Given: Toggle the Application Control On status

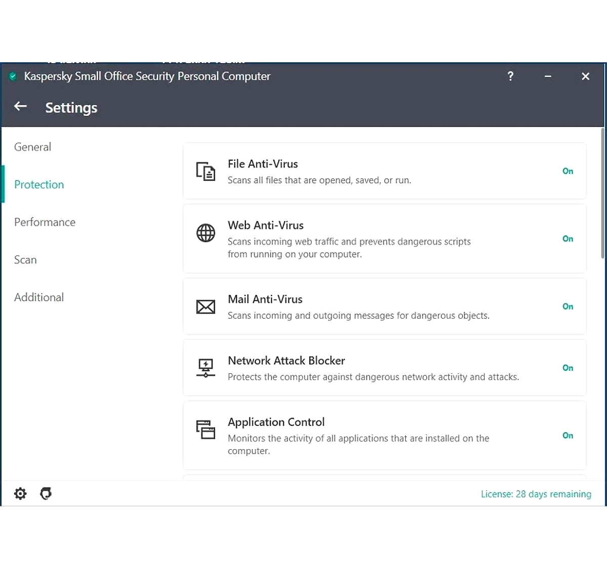Looking at the screenshot, I should click(568, 435).
